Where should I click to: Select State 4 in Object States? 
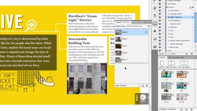pyautogui.click(x=132, y=39)
